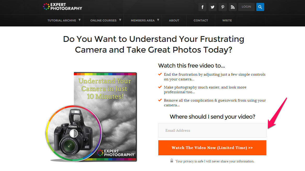The width and height of the screenshot is (305, 171).
Task: Expand the Online Courses dropdown arrow
Action: [x=120, y=20]
